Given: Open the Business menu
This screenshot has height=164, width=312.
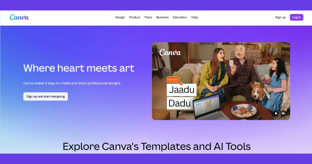Looking at the screenshot, I should coord(162,17).
